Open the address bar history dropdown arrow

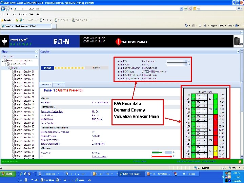tap(181, 9)
